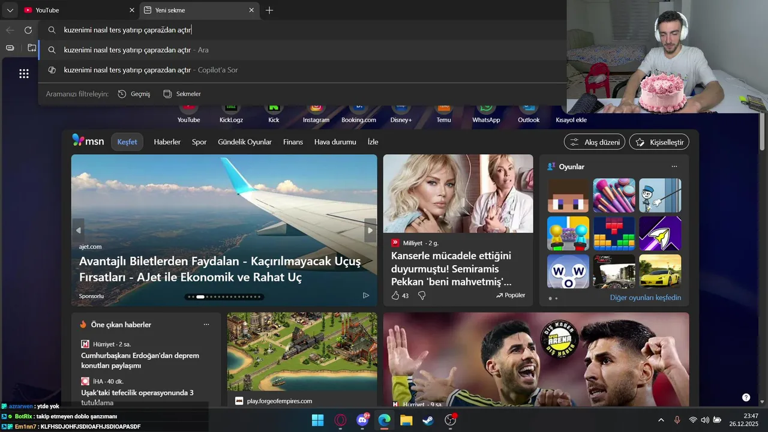Open a new tab with the plus icon
Viewport: 768px width, 432px height.
269,10
